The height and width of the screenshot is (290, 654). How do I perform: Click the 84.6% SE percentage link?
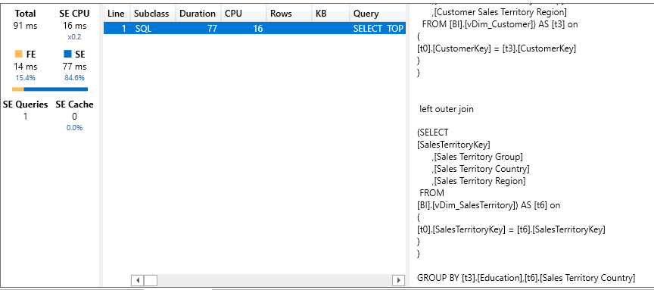(74, 78)
